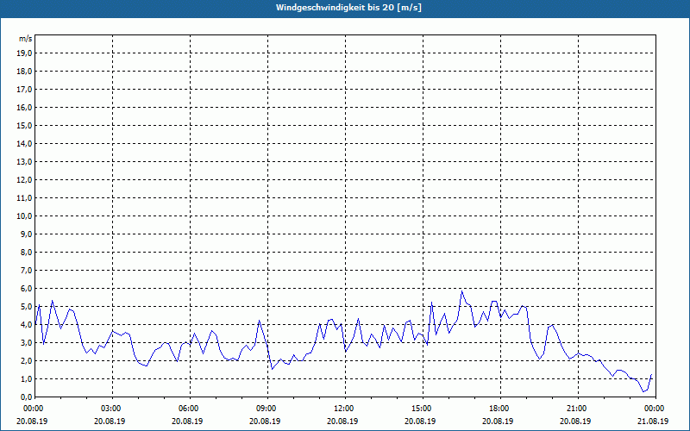Select the '21:00' time label
This screenshot has width=690, height=431.
pos(576,409)
